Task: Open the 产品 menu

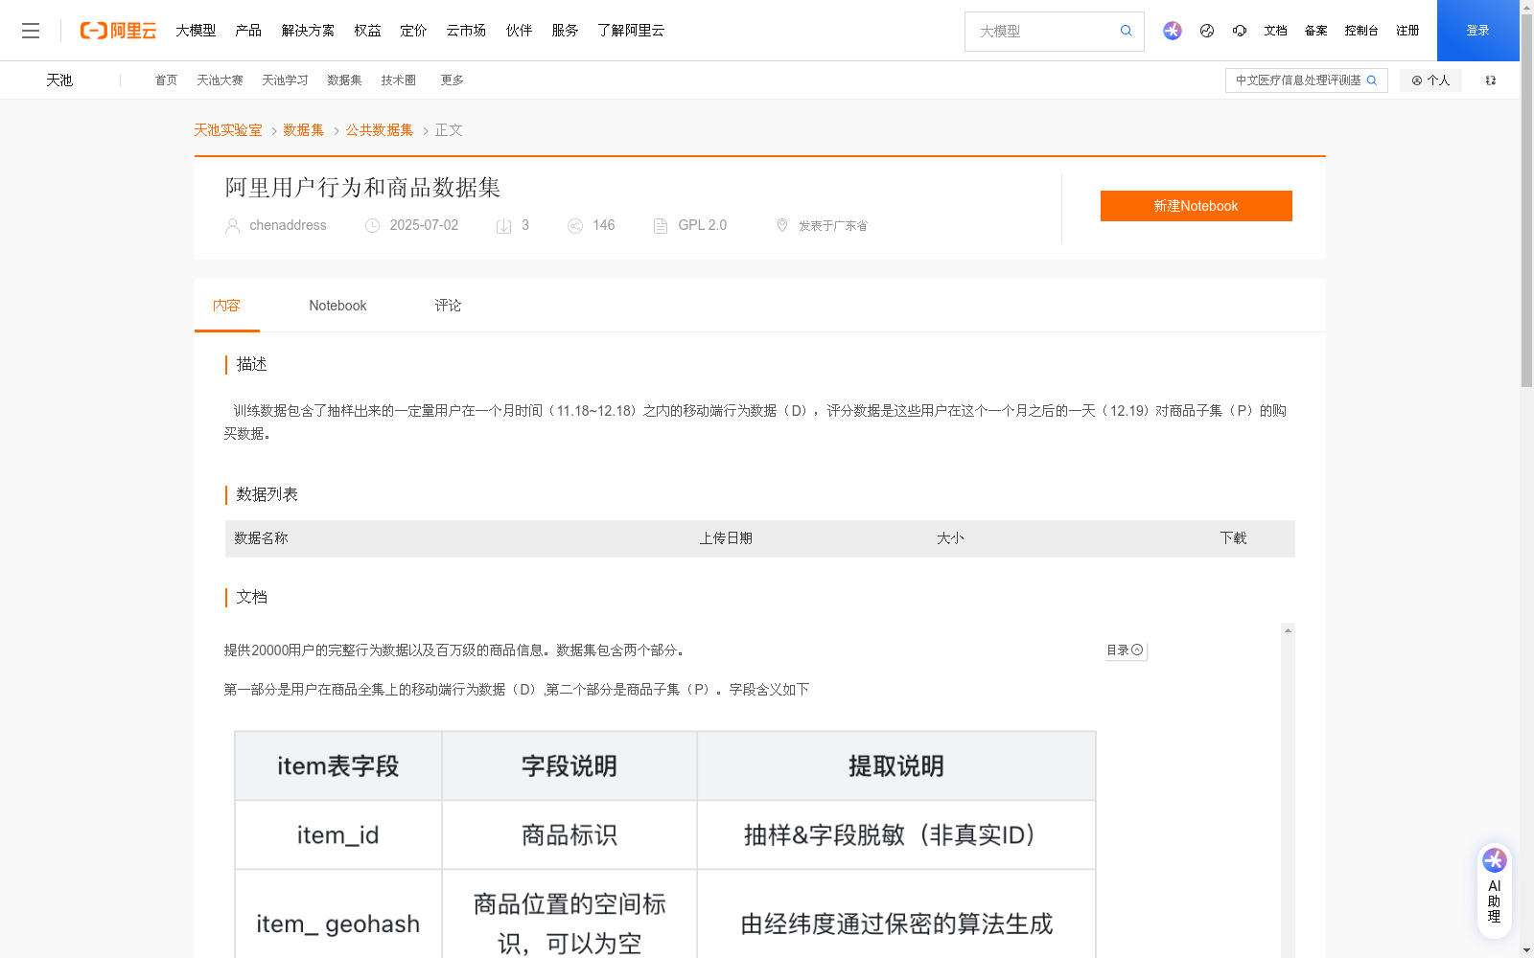Action: [x=248, y=31]
